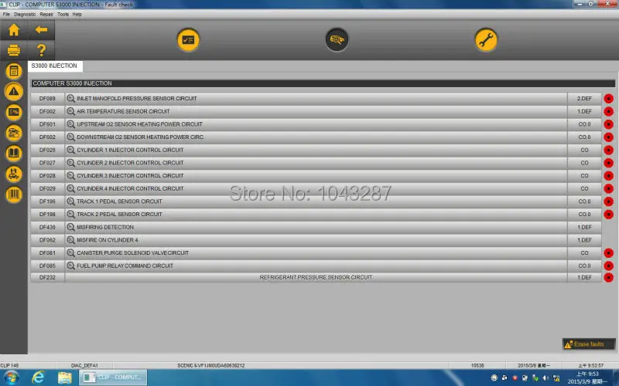Screen dimensions: 619x386
Task: Open magnifier for Canister Purge Solenoid Valve
Action: (70, 253)
